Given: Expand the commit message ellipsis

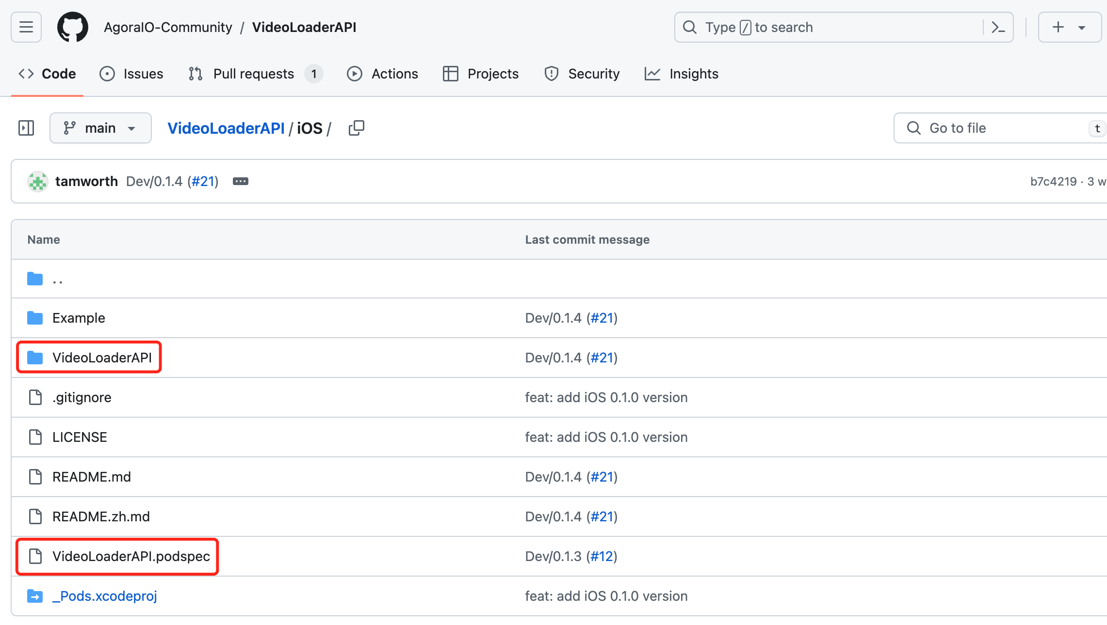Looking at the screenshot, I should (241, 181).
